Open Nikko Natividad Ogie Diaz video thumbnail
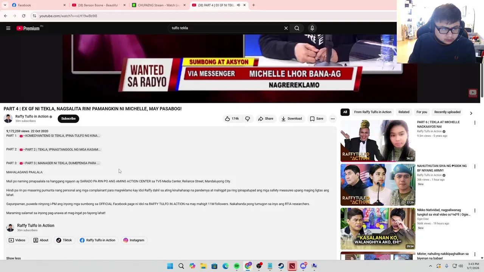Image resolution: width=484 pixels, height=272 pixels. click(378, 229)
